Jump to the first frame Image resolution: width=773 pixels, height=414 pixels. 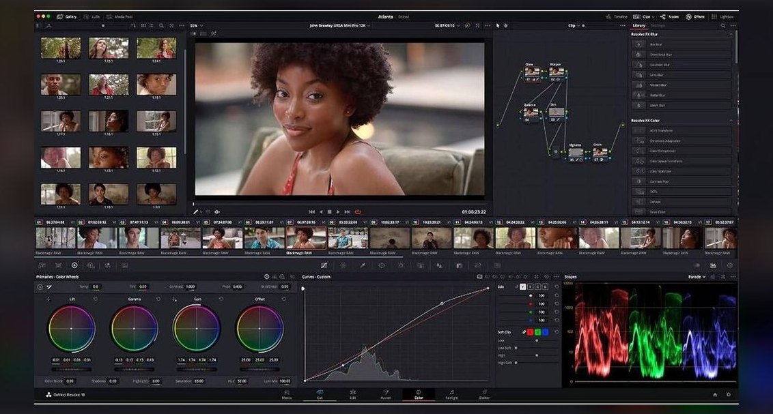click(311, 211)
